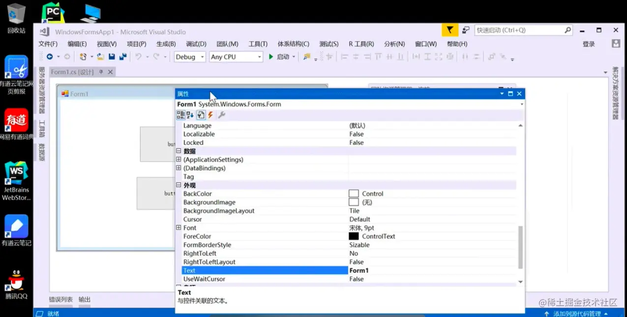Image resolution: width=627 pixels, height=317 pixels.
Task: Start debugging with the green 启动 button
Action: coord(278,57)
